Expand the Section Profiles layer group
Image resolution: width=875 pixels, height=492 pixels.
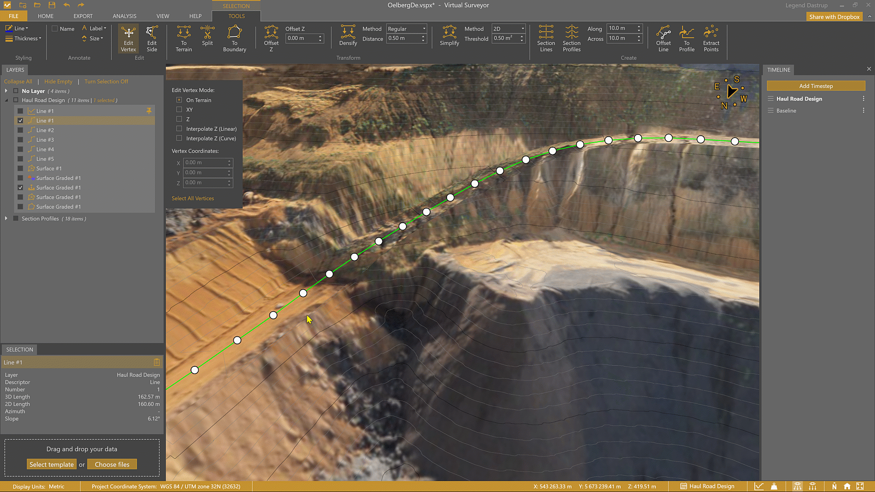click(x=6, y=219)
